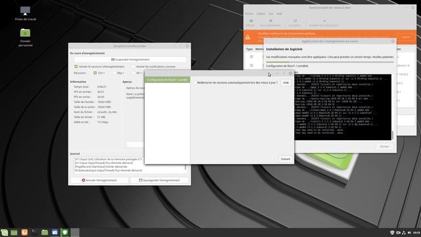Click Annuler l'enregistrement button
421x237 pixels.
pos(99,180)
